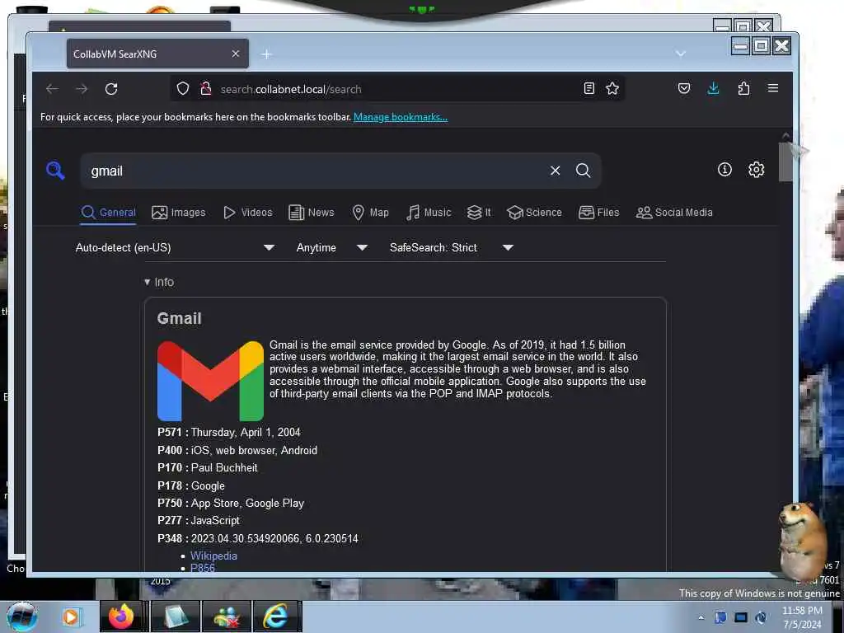The width and height of the screenshot is (844, 633).
Task: Open the Windows Start orb
Action: coord(21,617)
